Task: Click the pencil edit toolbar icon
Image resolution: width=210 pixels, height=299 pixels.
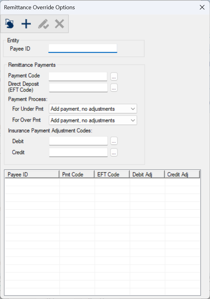Action: (x=43, y=24)
